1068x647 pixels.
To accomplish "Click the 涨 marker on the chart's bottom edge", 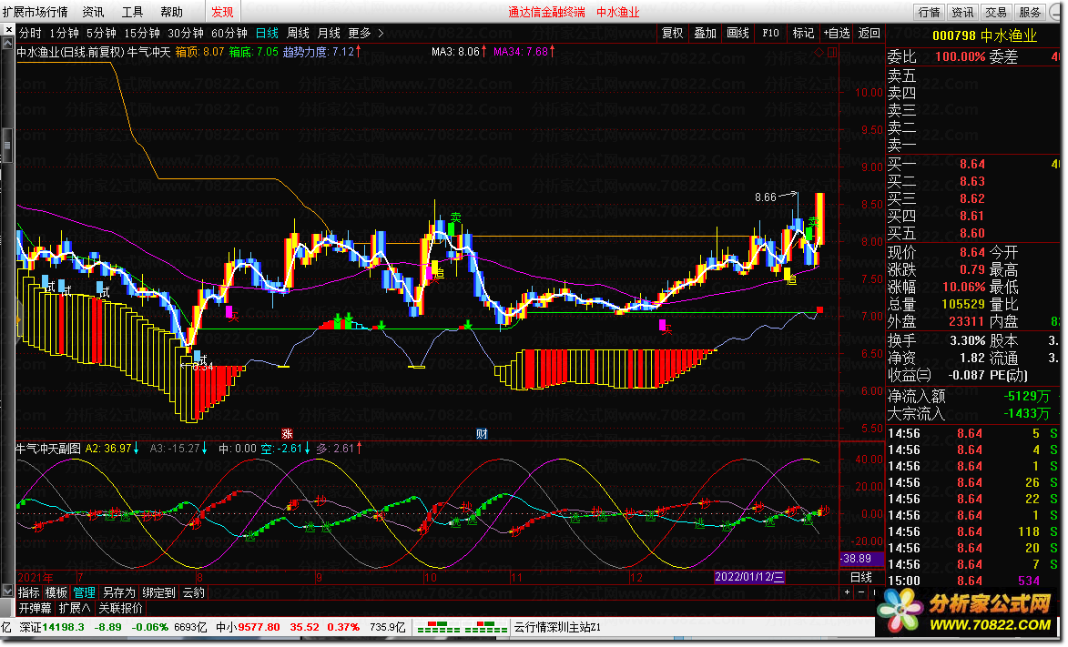I will [287, 434].
